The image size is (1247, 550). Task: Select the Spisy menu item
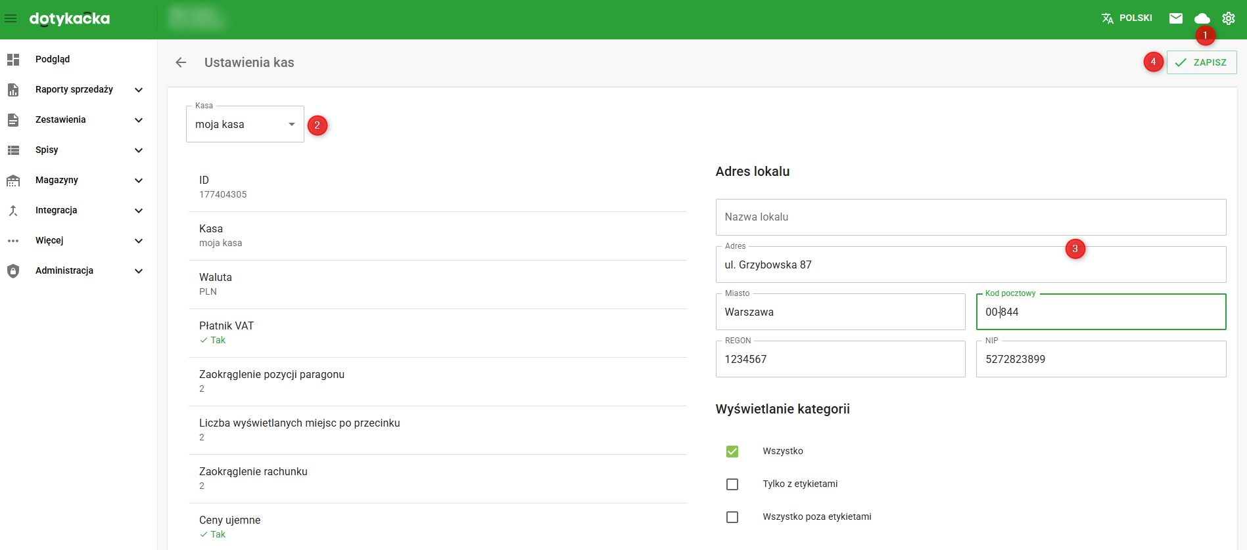[47, 150]
